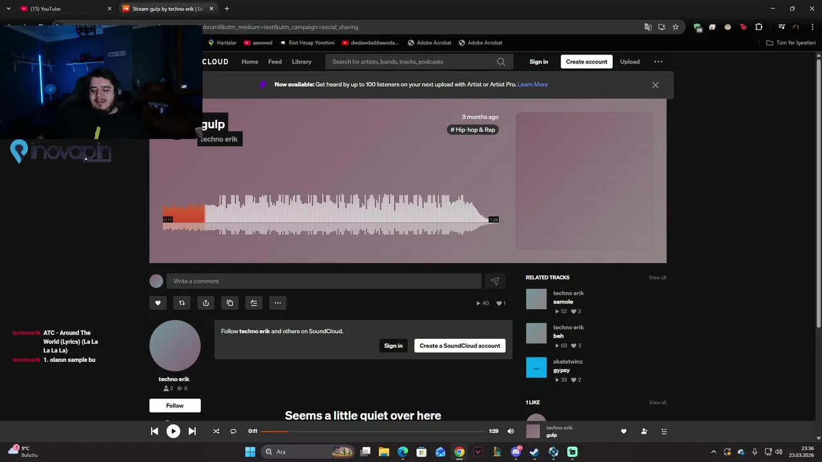Click the Write a comment field
This screenshot has height=462, width=822.
click(324, 281)
